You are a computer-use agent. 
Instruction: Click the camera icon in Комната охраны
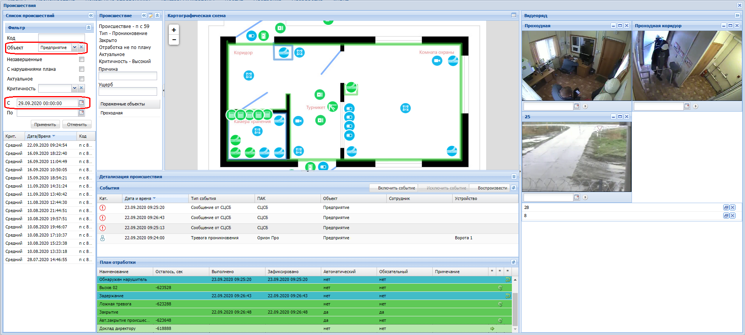pyautogui.click(x=437, y=61)
